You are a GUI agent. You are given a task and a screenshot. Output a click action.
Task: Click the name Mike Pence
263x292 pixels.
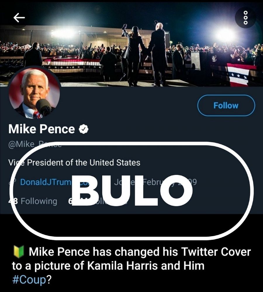click(41, 128)
